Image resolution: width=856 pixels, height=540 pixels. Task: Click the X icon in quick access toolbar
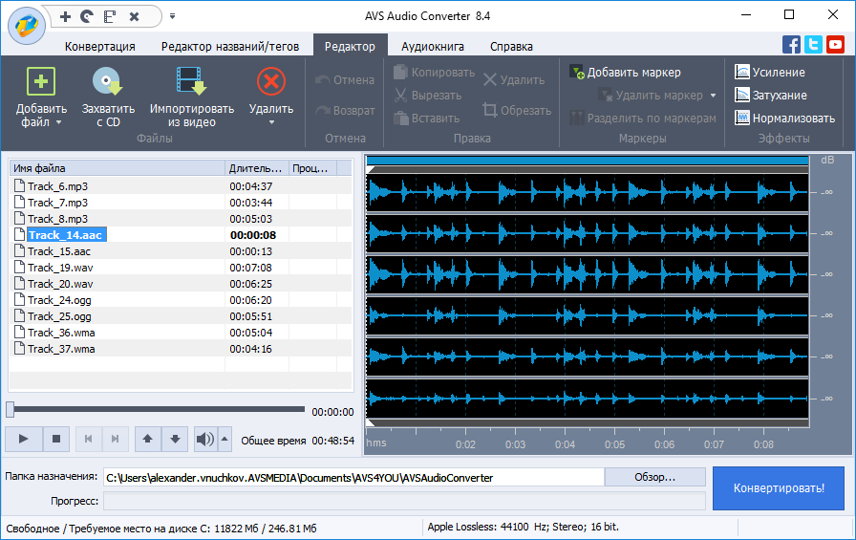(x=135, y=16)
